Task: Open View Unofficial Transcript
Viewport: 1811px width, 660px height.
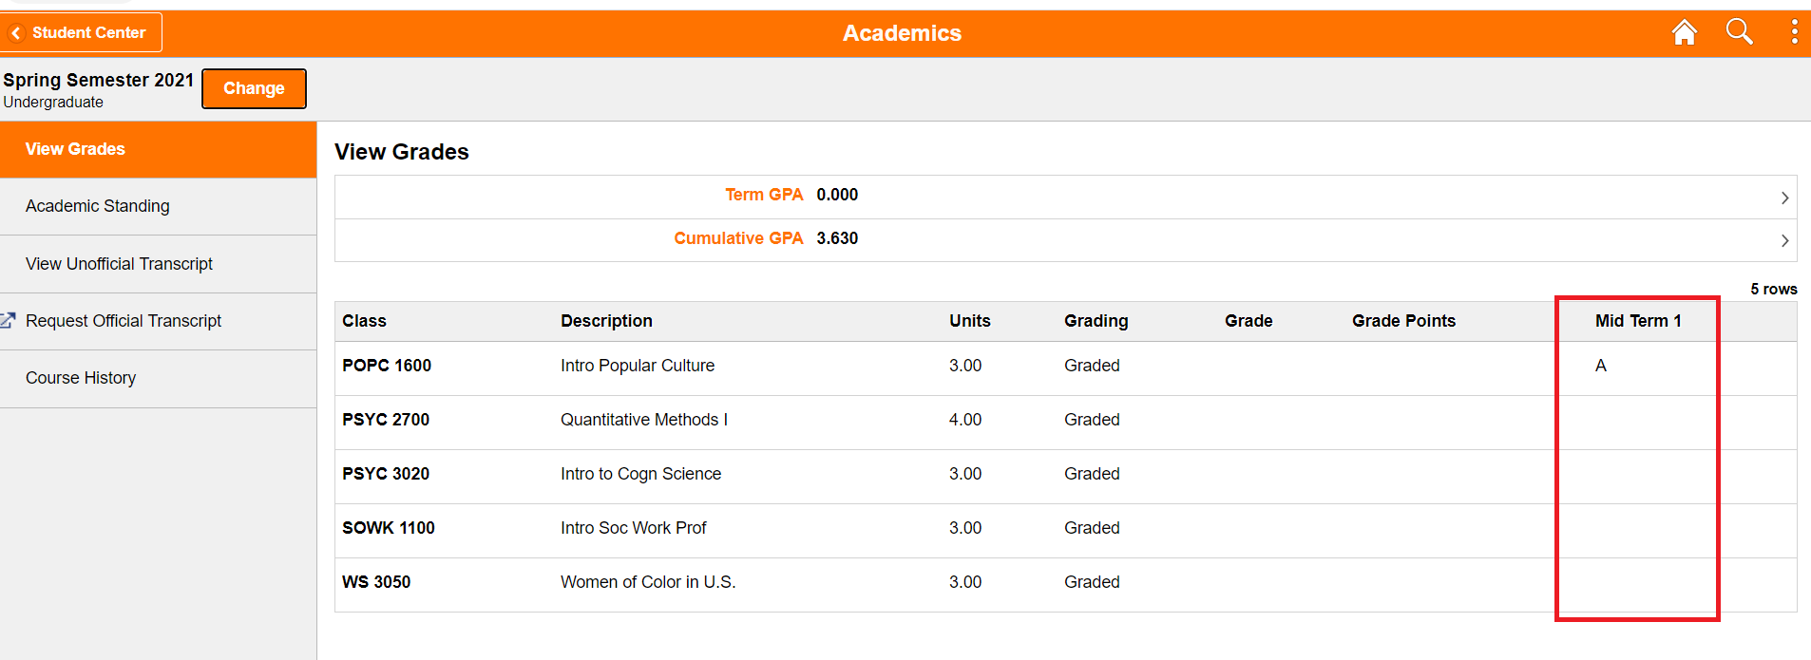Action: [119, 264]
